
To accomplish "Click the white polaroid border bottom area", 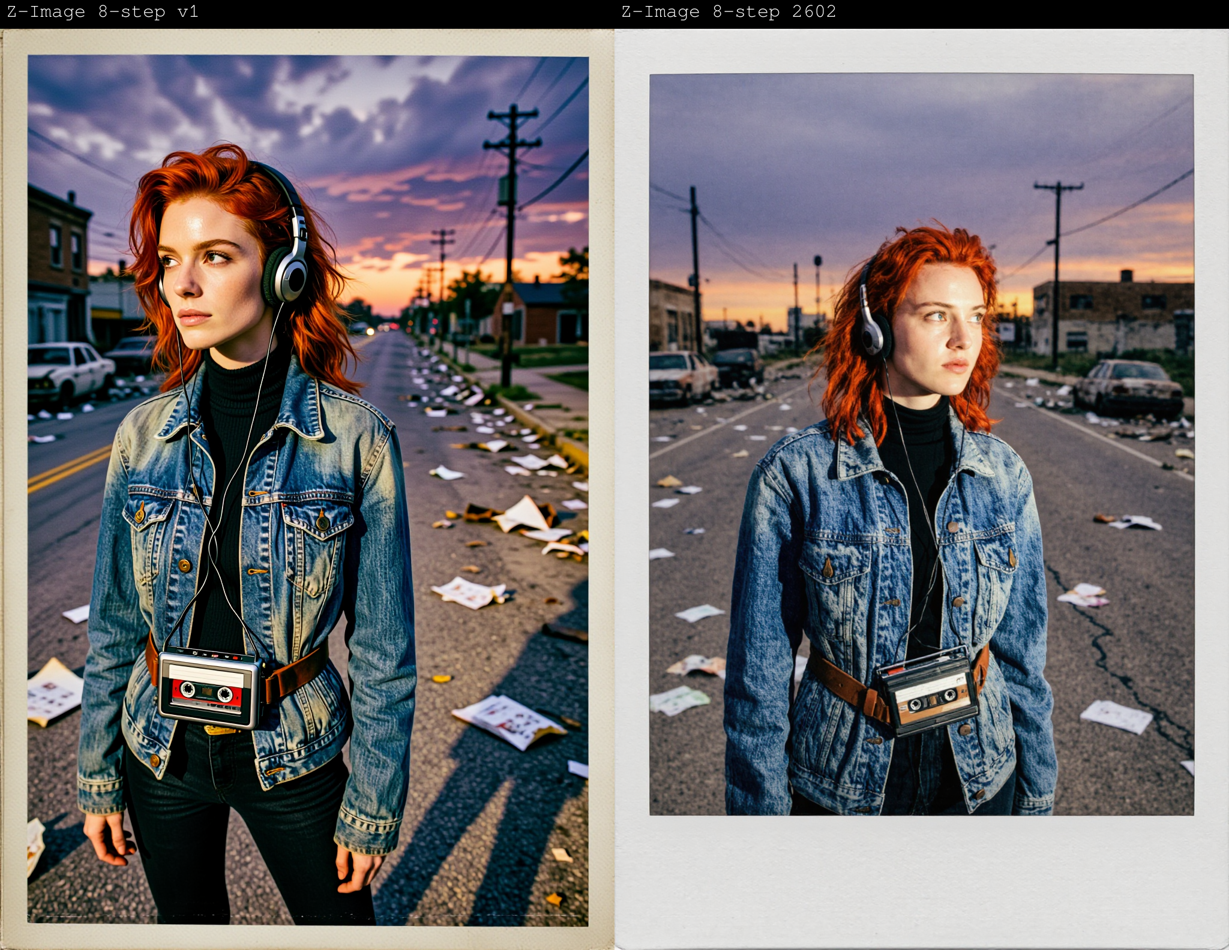I will point(922,882).
